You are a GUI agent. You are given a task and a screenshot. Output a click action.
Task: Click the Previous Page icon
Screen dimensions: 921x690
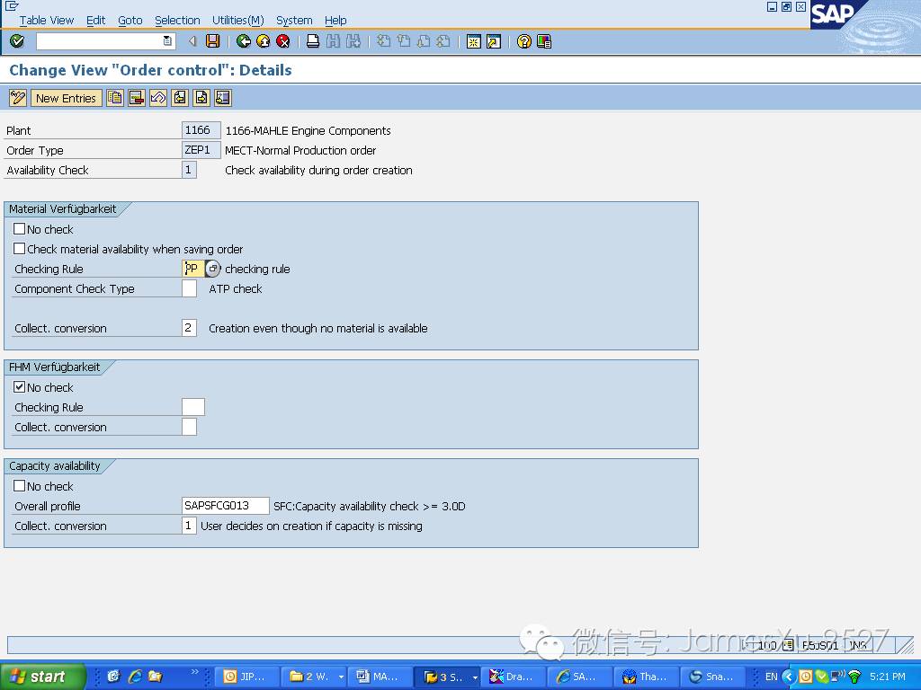[404, 41]
